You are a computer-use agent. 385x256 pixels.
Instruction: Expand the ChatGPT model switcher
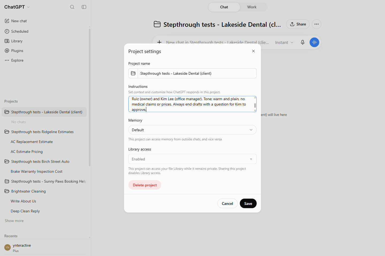coord(17,7)
